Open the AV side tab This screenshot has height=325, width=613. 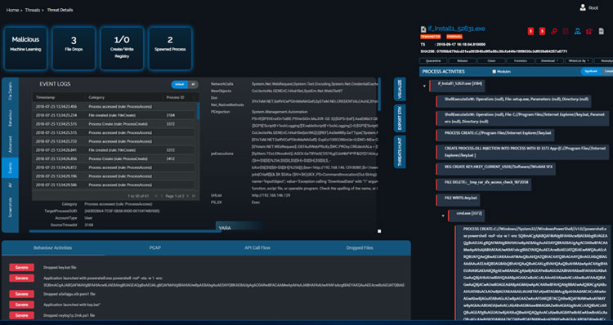[10, 185]
